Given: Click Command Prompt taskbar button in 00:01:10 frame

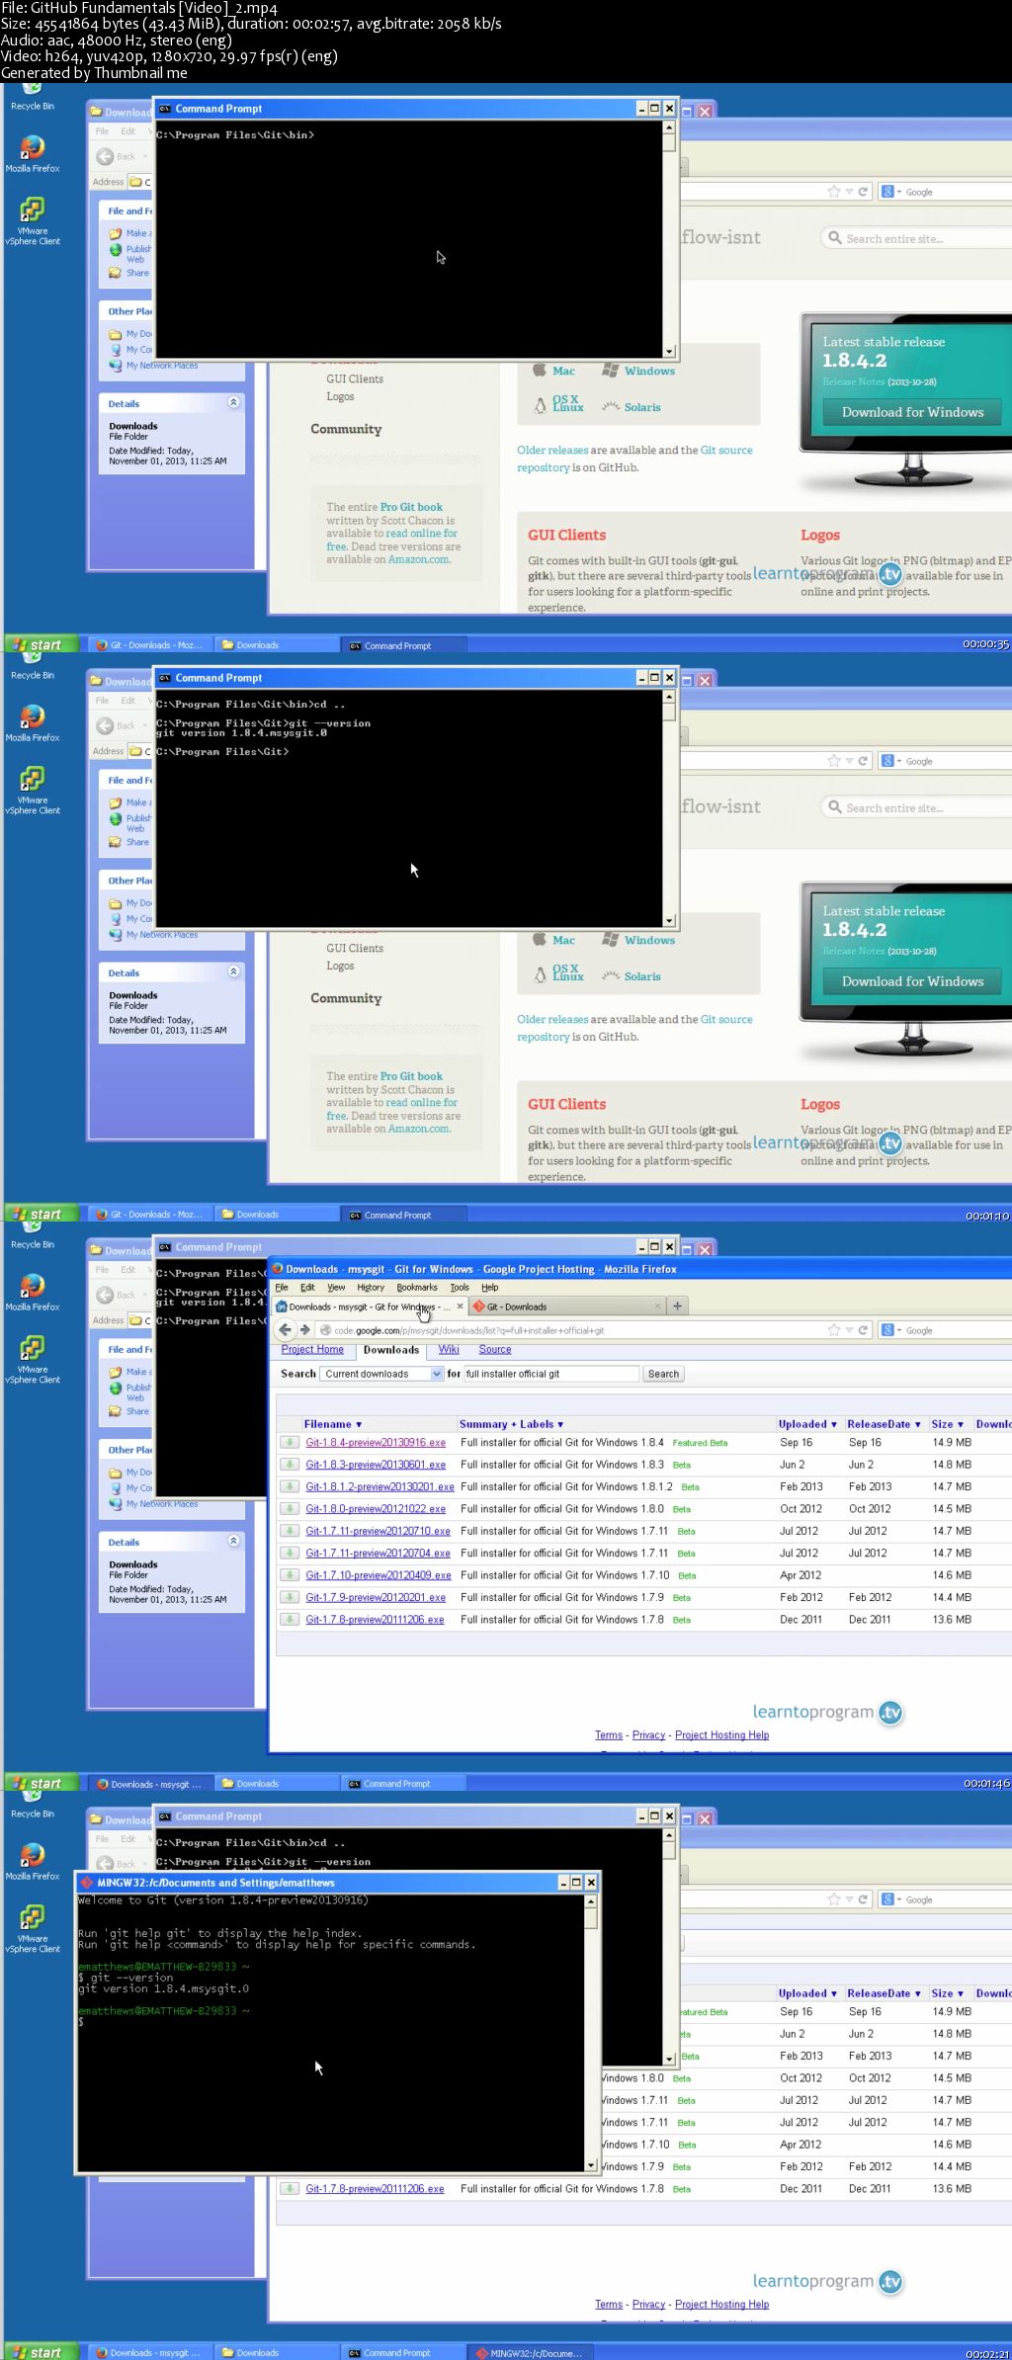Looking at the screenshot, I should pyautogui.click(x=403, y=1215).
